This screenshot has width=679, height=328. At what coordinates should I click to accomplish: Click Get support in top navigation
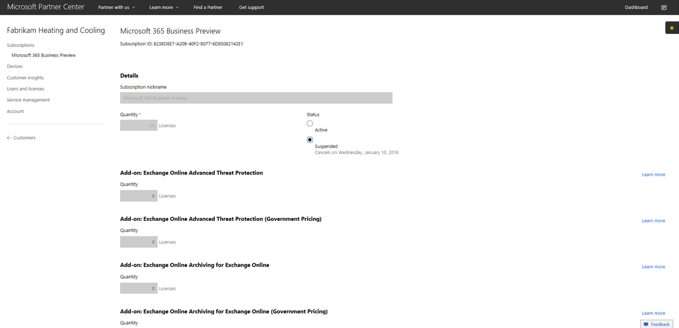[x=251, y=8]
